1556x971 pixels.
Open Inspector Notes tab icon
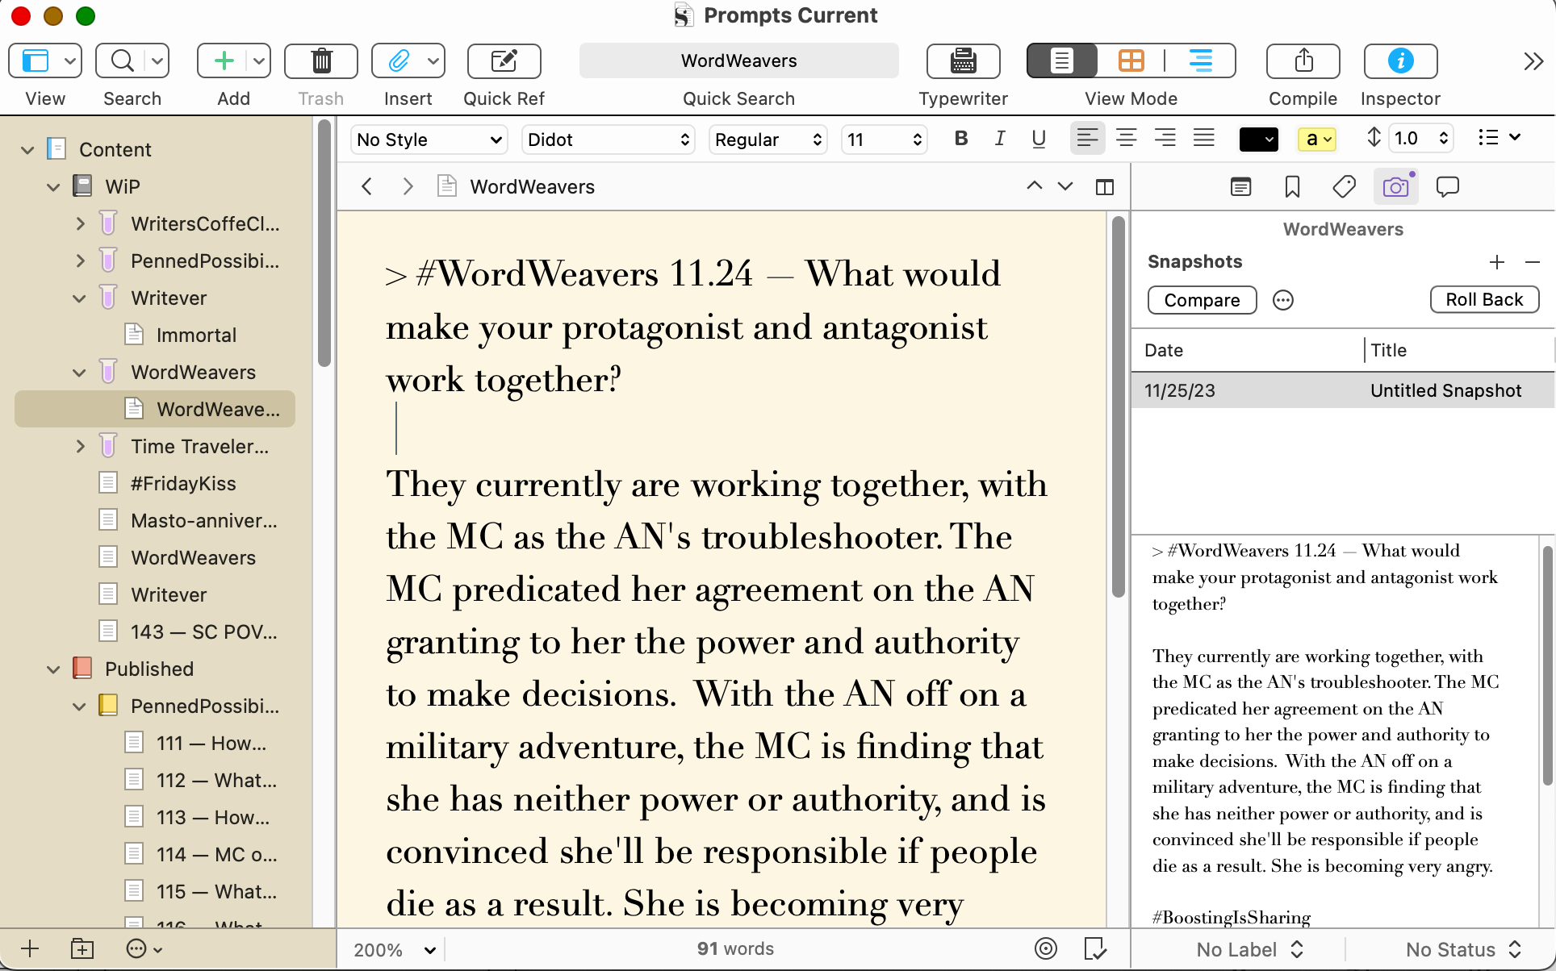[1240, 187]
